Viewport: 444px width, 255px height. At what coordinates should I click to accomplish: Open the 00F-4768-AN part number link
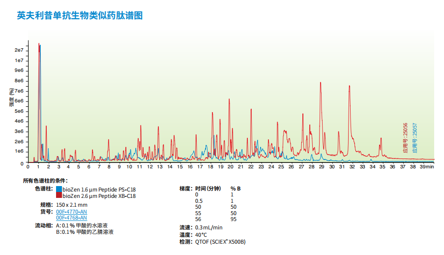71,218
